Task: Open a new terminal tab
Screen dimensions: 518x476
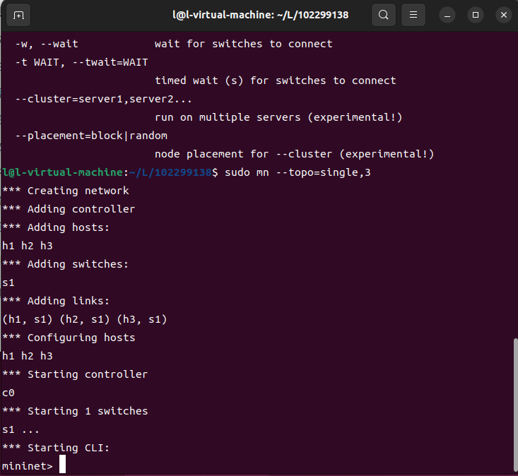Action: pos(18,16)
